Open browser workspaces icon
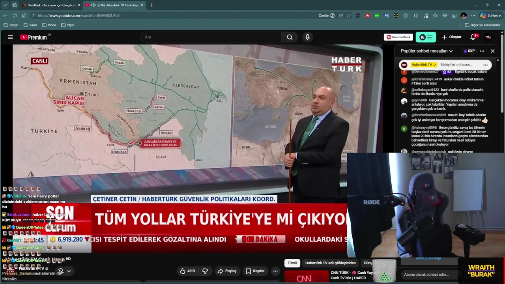Image resolution: width=505 pixels, height=284 pixels. (x=15, y=5)
